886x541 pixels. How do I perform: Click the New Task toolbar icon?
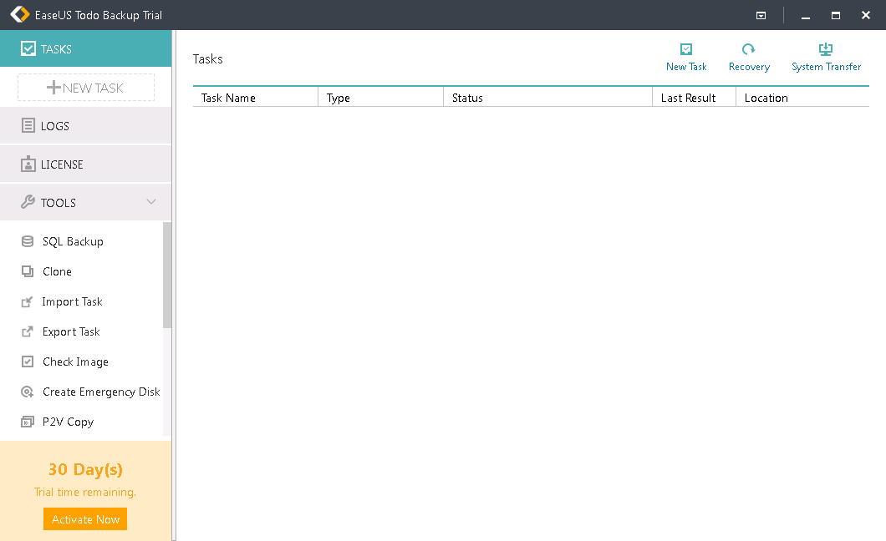[x=686, y=49]
